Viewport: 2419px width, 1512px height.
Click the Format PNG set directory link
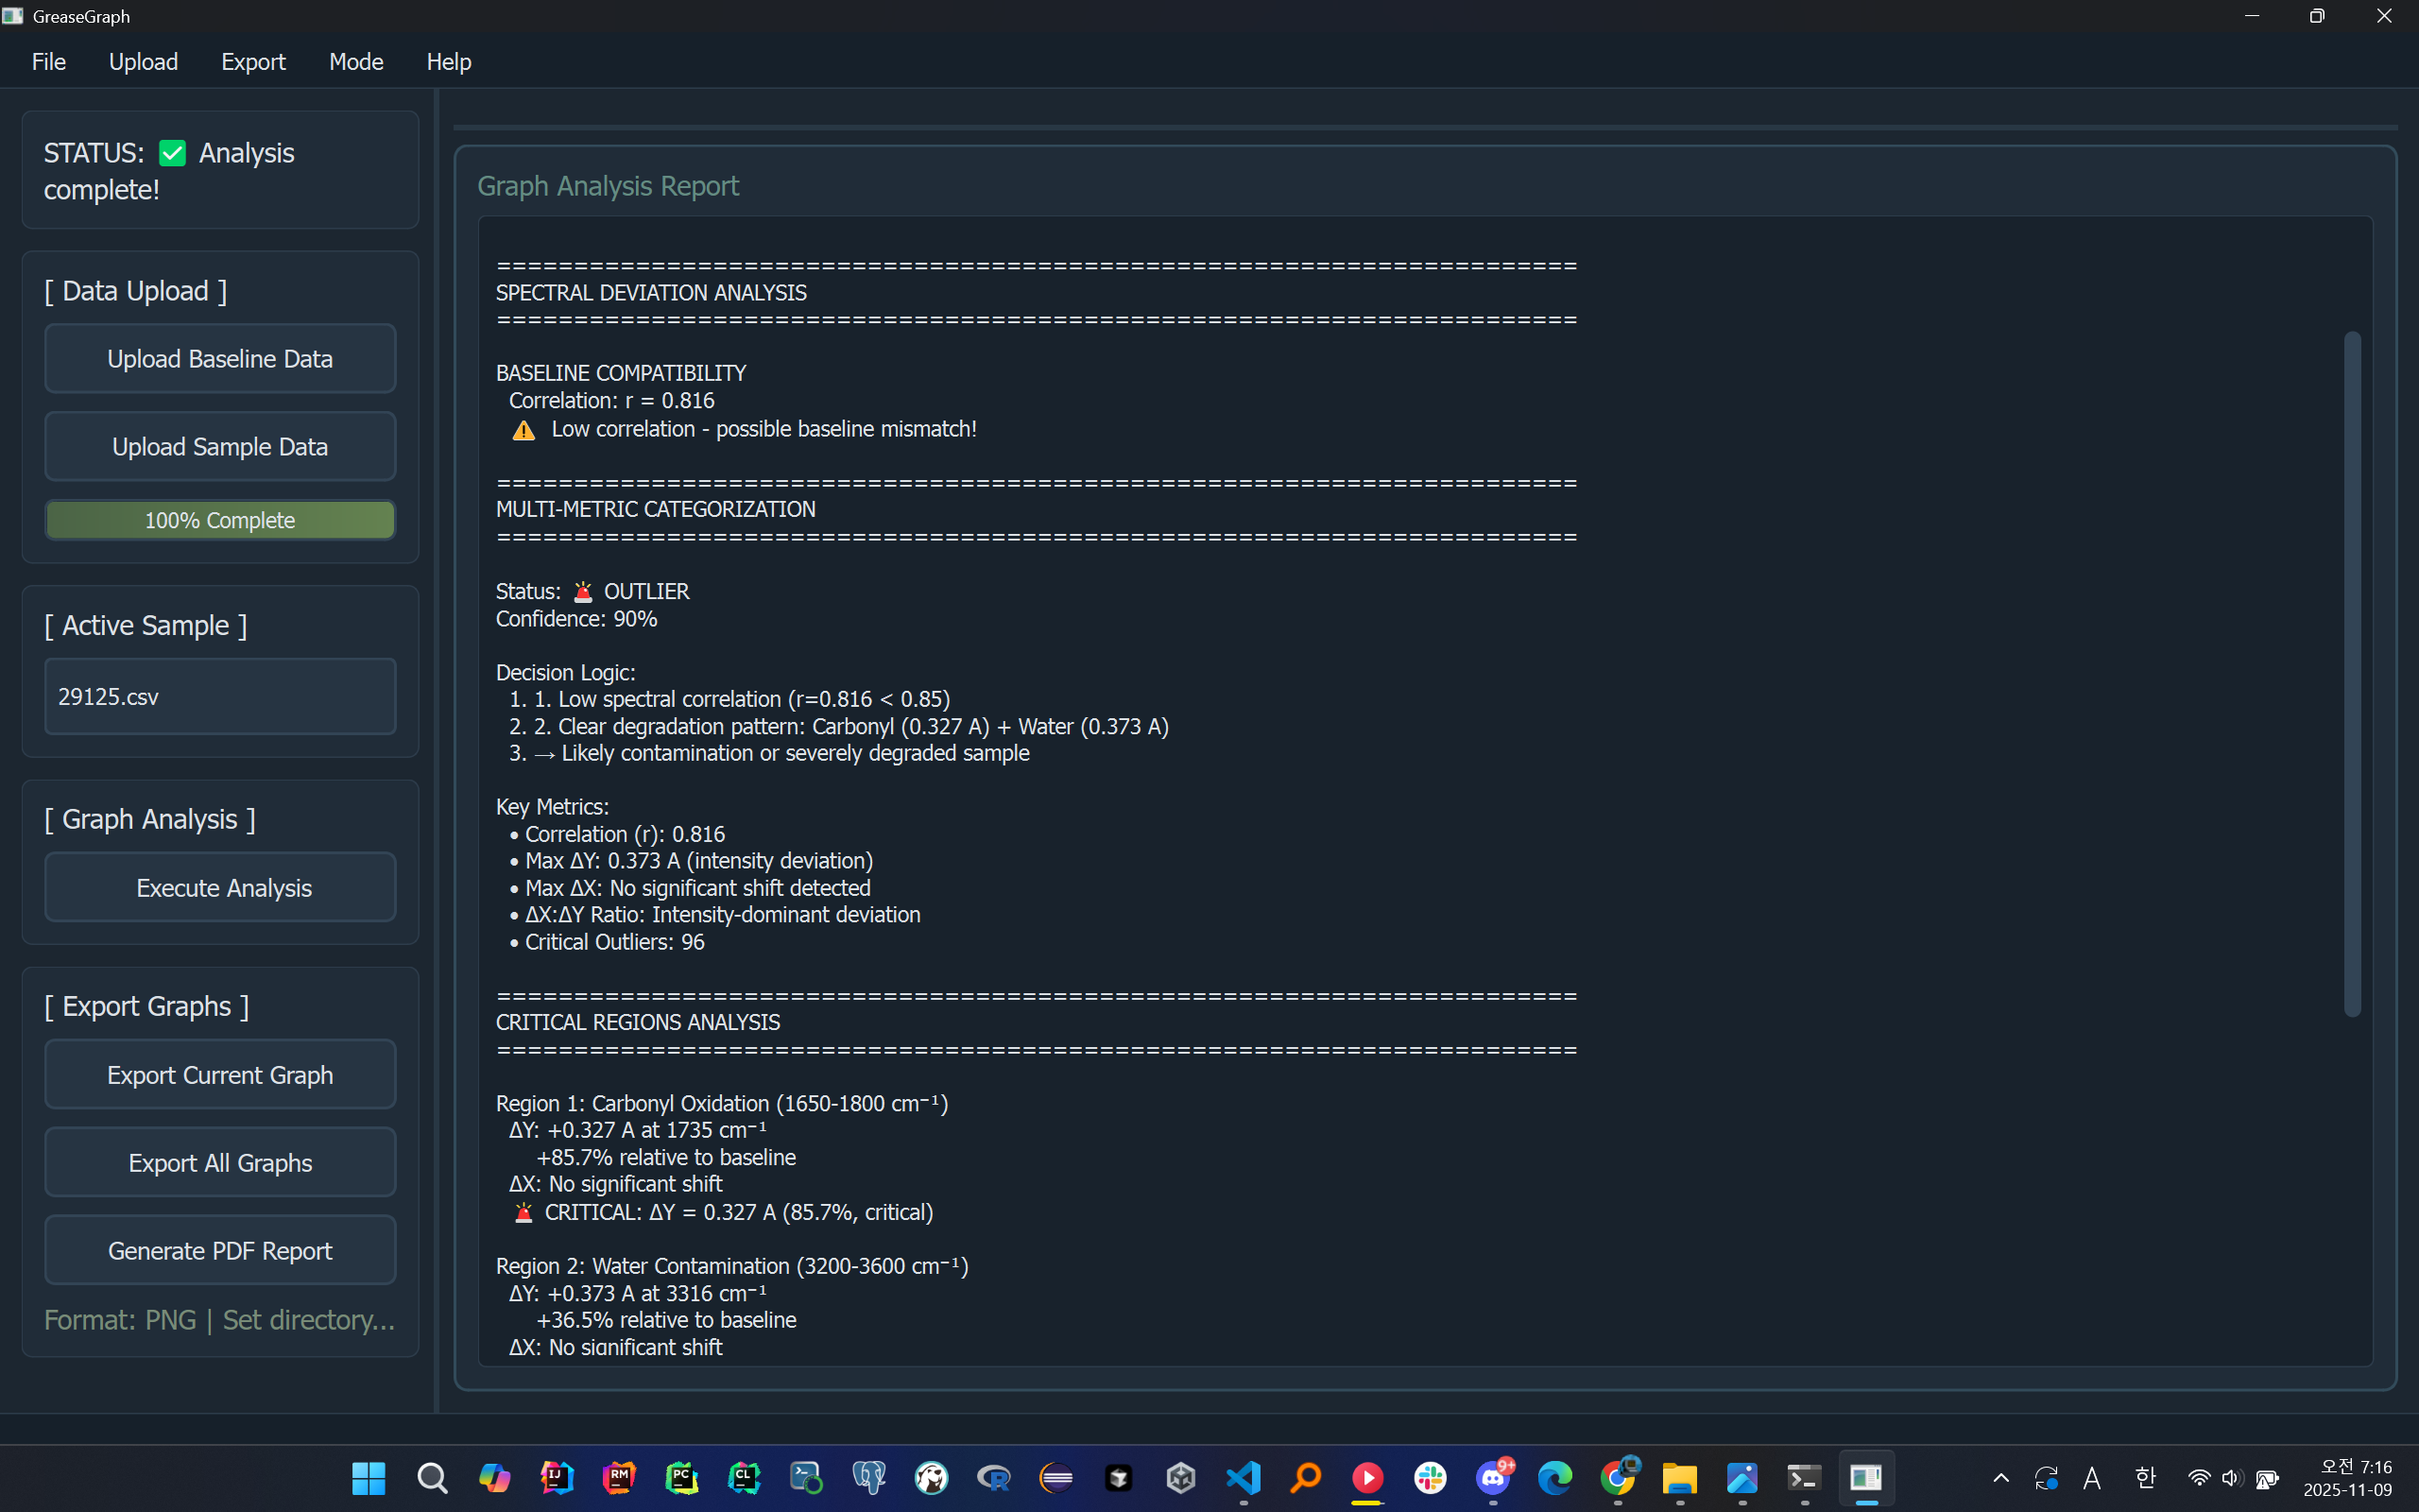[x=220, y=1320]
